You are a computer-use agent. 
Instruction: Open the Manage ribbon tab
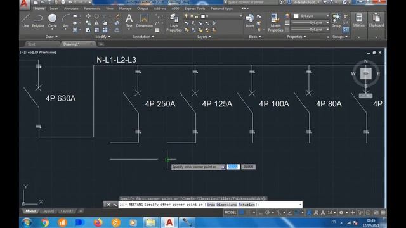pyautogui.click(x=126, y=9)
